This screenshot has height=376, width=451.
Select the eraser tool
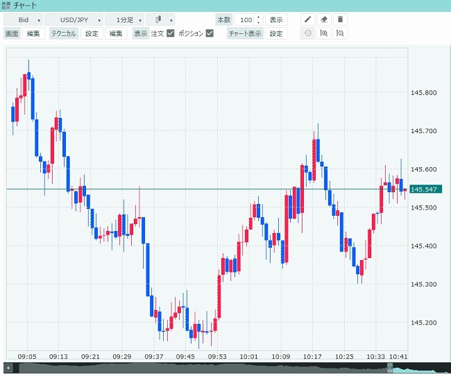click(x=324, y=19)
